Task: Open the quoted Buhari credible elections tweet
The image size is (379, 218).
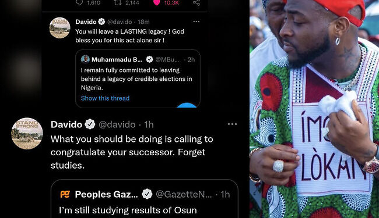Action: tap(138, 78)
